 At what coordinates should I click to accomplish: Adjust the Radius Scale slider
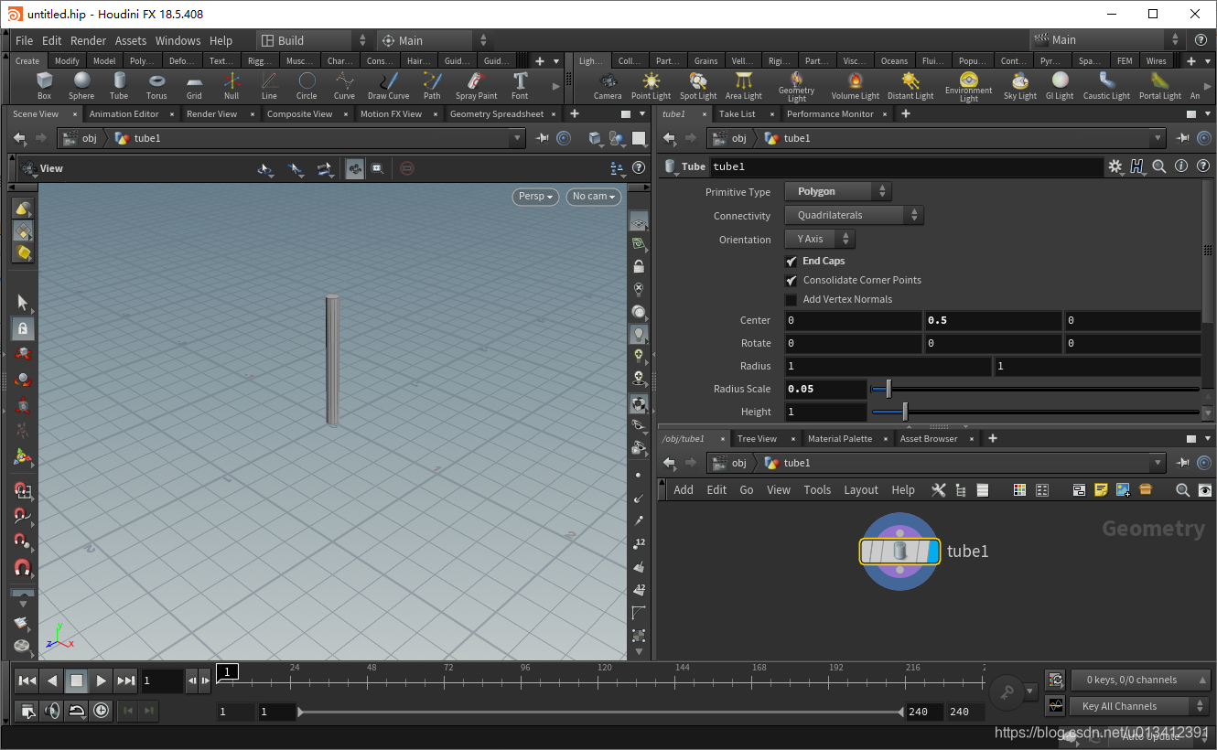click(x=1035, y=389)
